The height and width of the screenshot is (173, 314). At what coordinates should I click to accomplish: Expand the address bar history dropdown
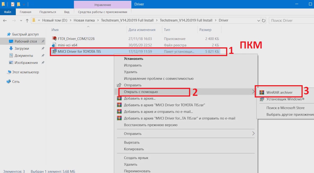pyautogui.click(x=258, y=20)
